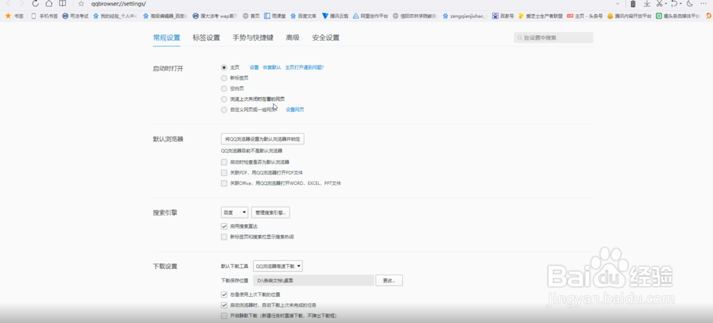Select 浏览上次关闭时在看的网页 radio option
The height and width of the screenshot is (323, 713).
click(x=224, y=99)
